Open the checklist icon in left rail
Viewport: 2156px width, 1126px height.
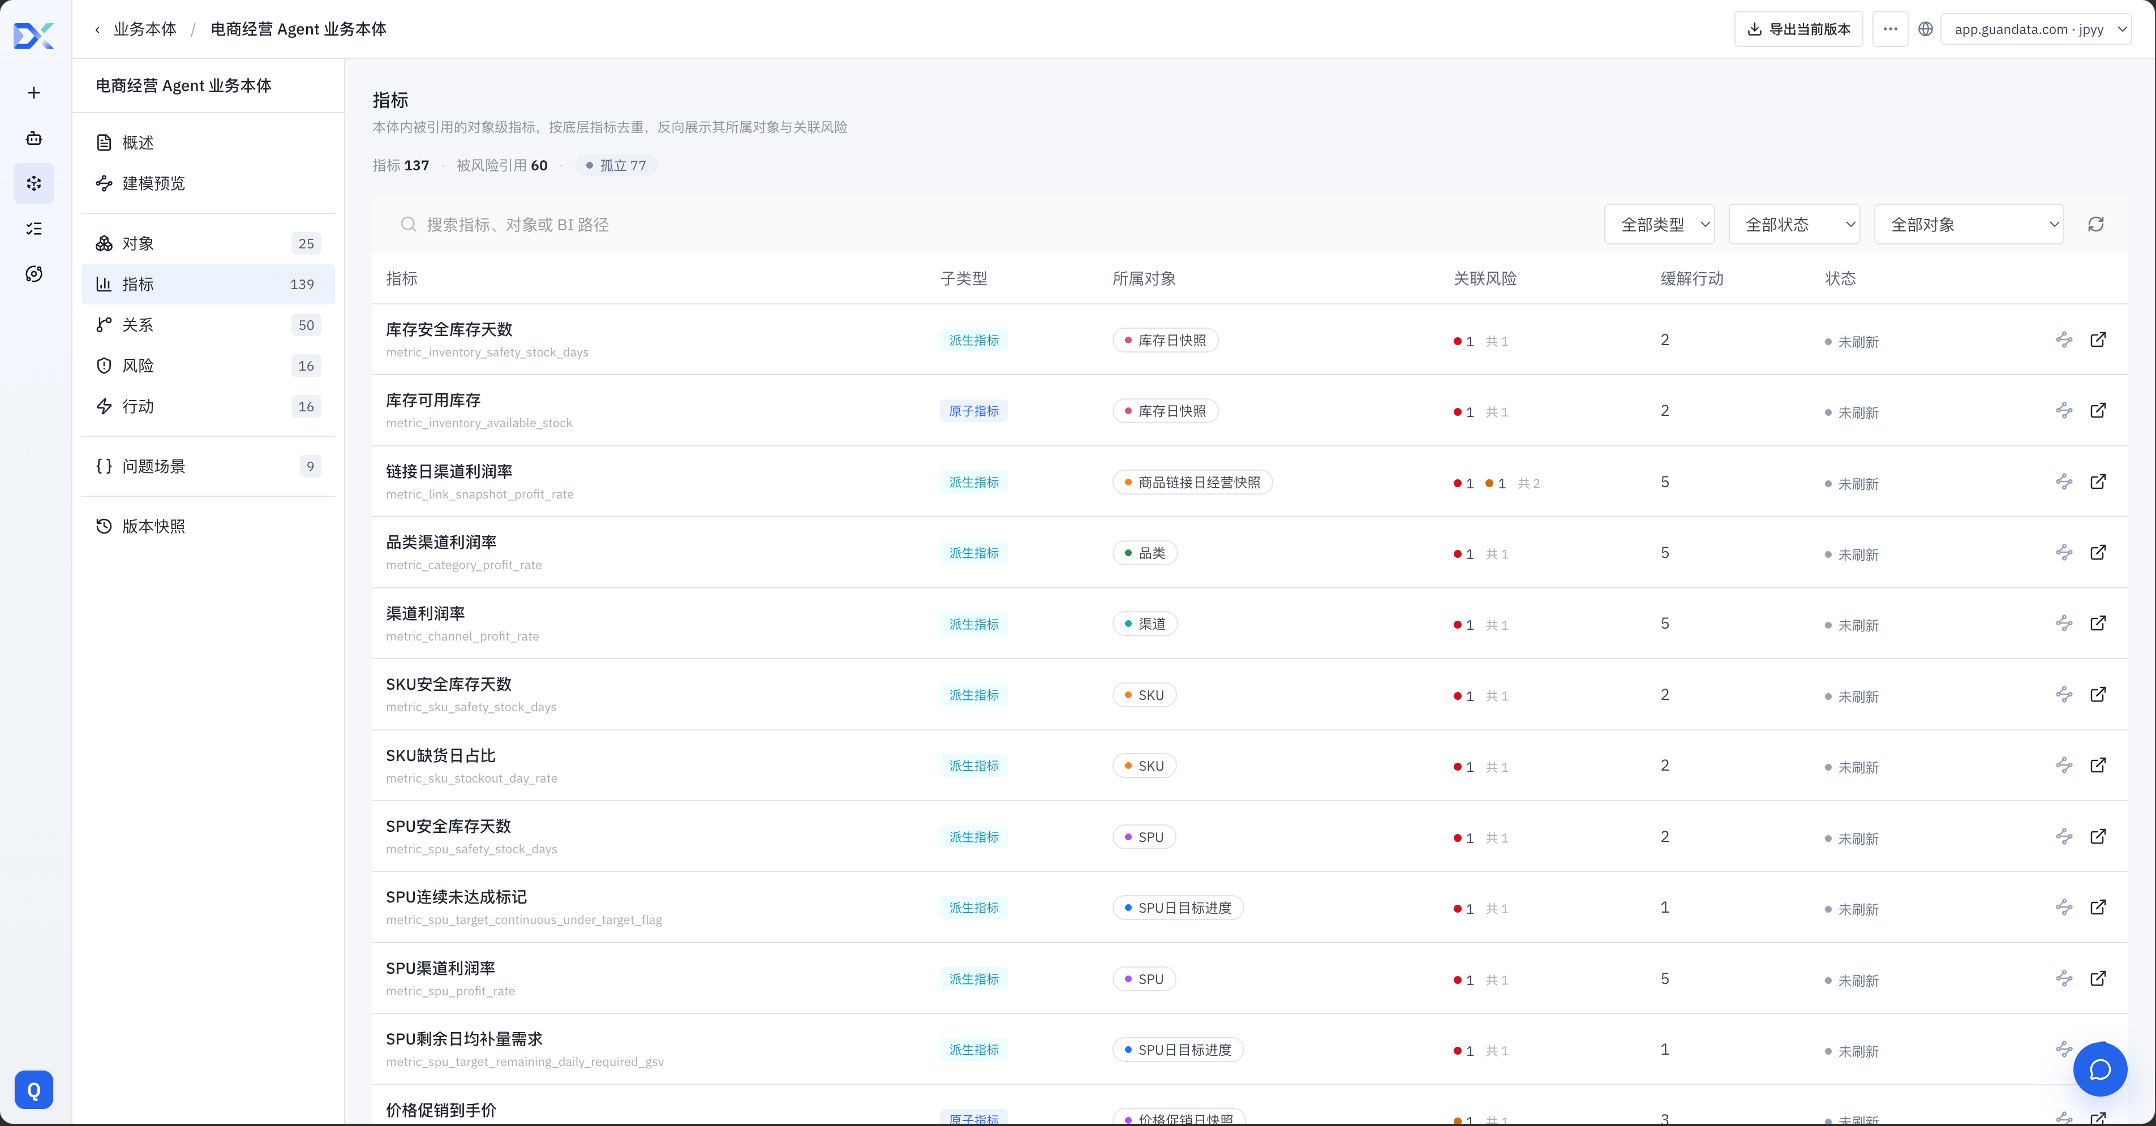pos(35,229)
